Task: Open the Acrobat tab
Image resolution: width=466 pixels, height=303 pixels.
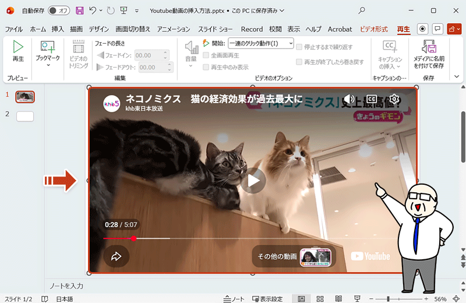Action: (340, 29)
